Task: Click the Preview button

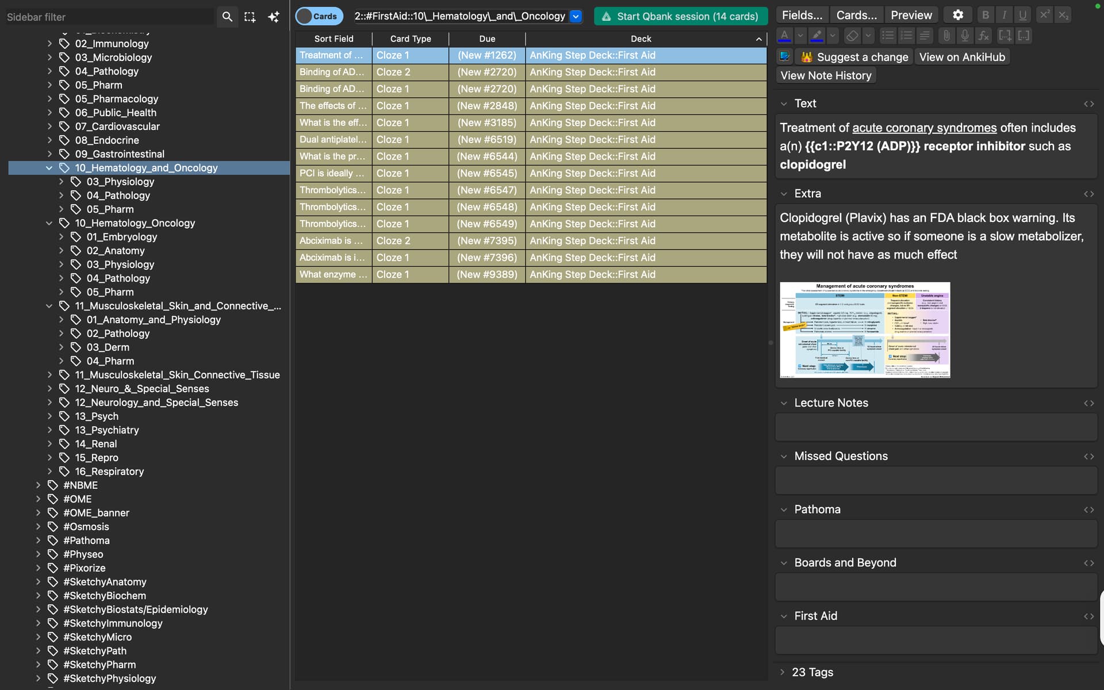Action: 911,15
